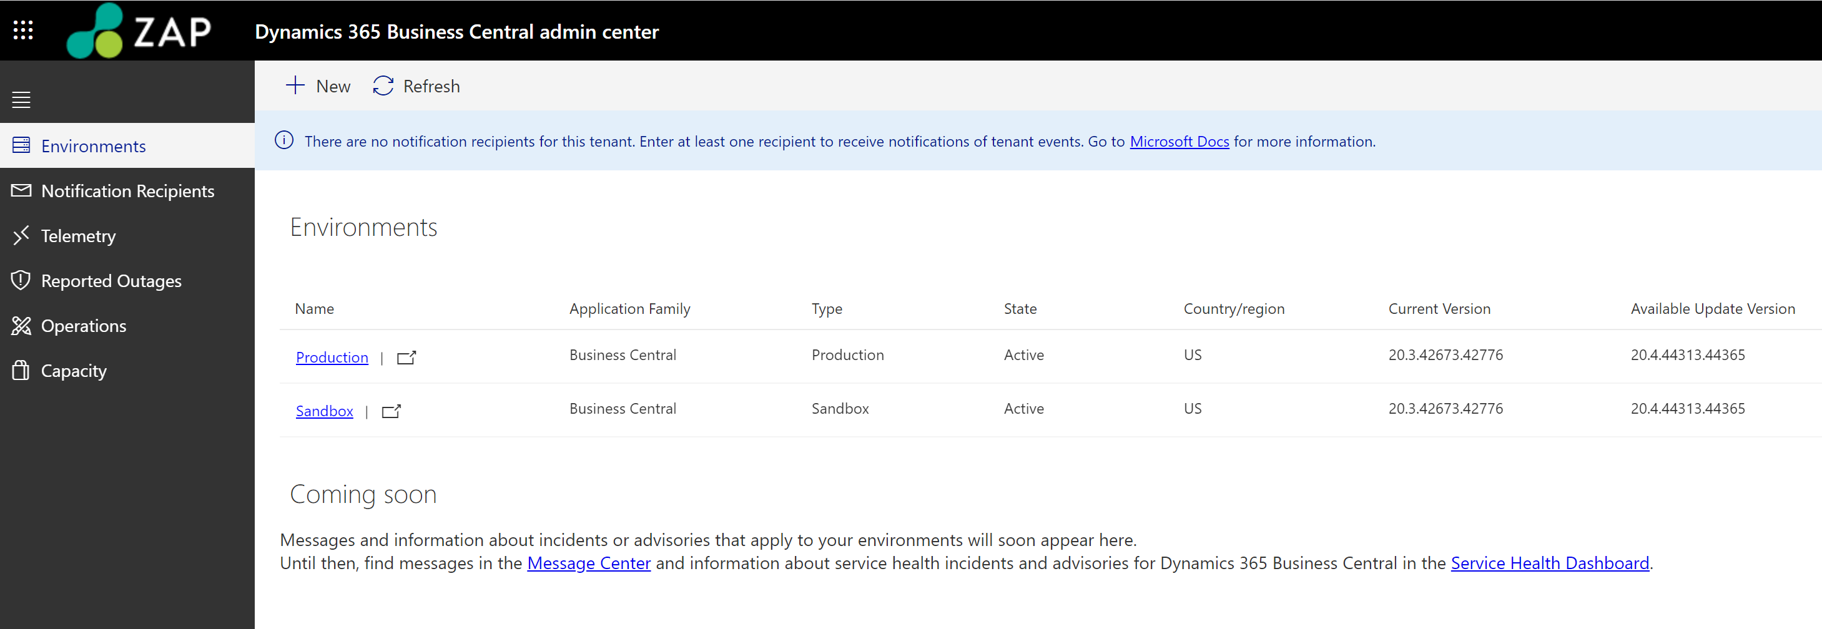This screenshot has width=1822, height=629.
Task: Create a New environment
Action: pyautogui.click(x=318, y=85)
